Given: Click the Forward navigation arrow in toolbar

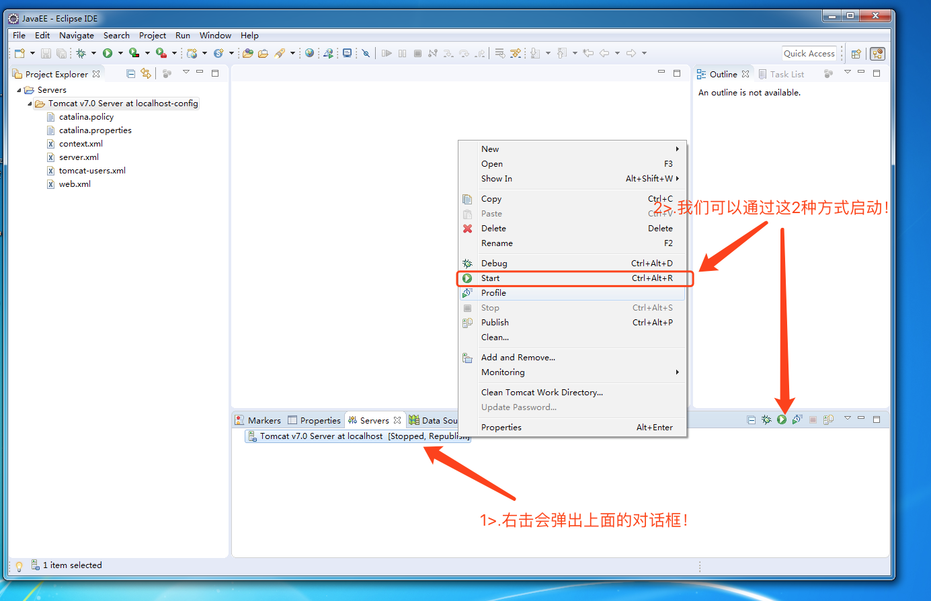Looking at the screenshot, I should click(631, 53).
